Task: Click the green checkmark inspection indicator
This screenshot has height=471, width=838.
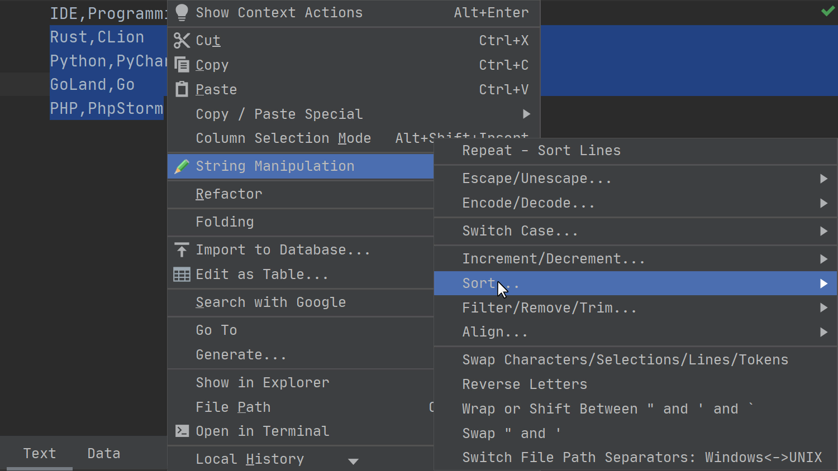Action: point(827,11)
